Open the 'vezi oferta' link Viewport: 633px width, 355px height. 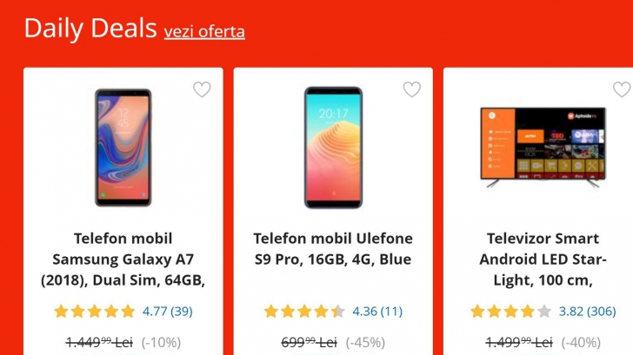204,31
